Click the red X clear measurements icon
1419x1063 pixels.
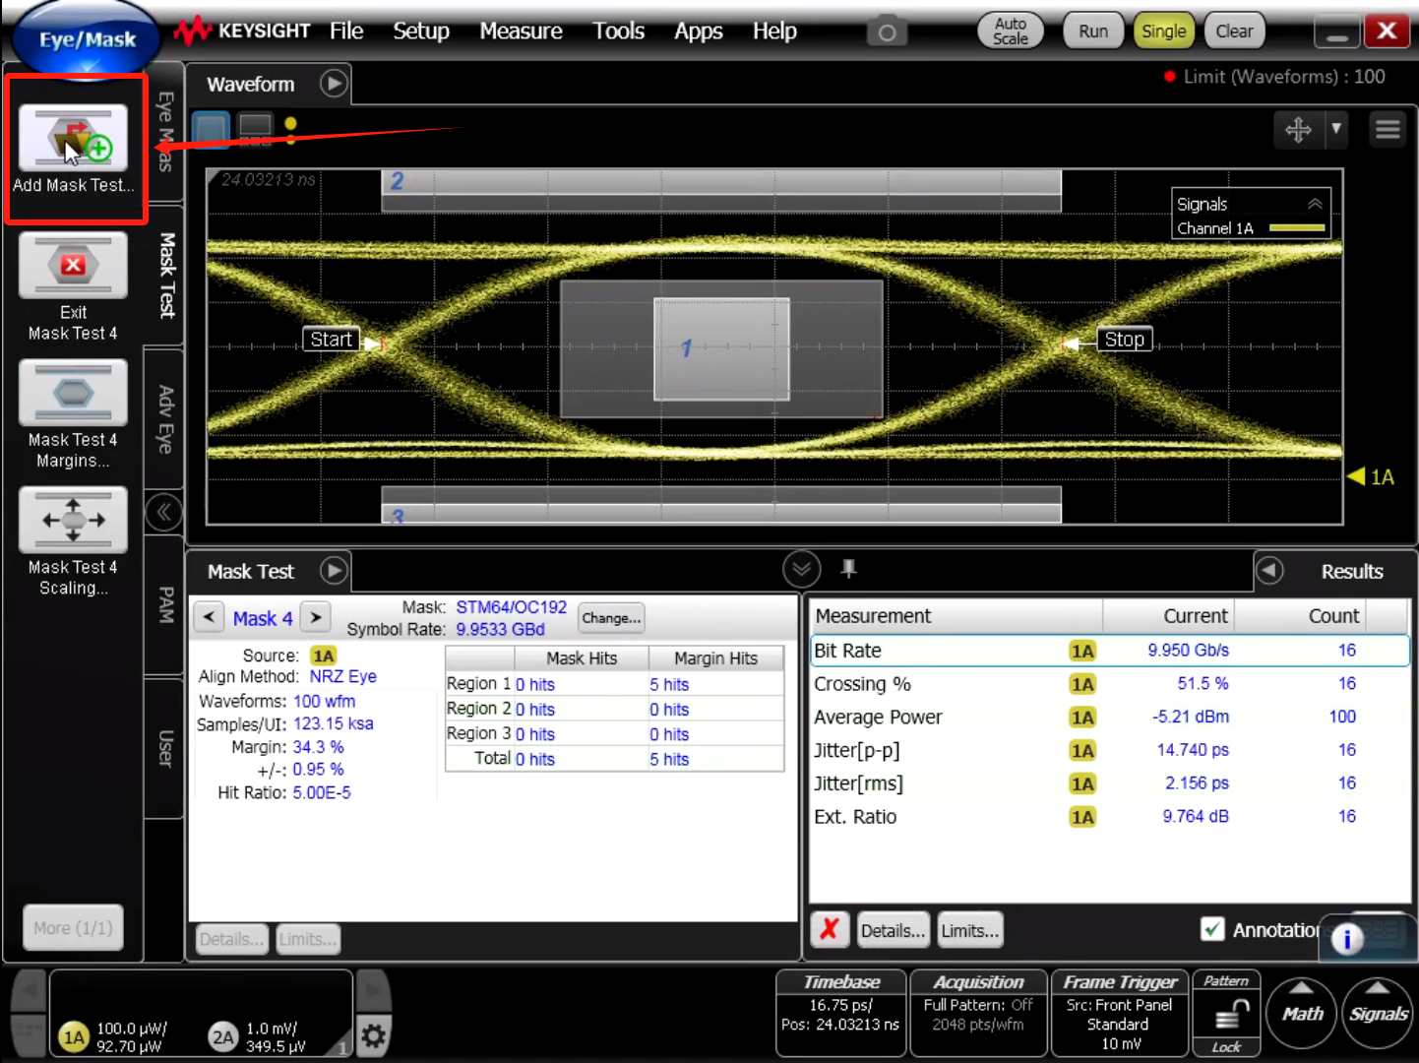[x=830, y=929]
